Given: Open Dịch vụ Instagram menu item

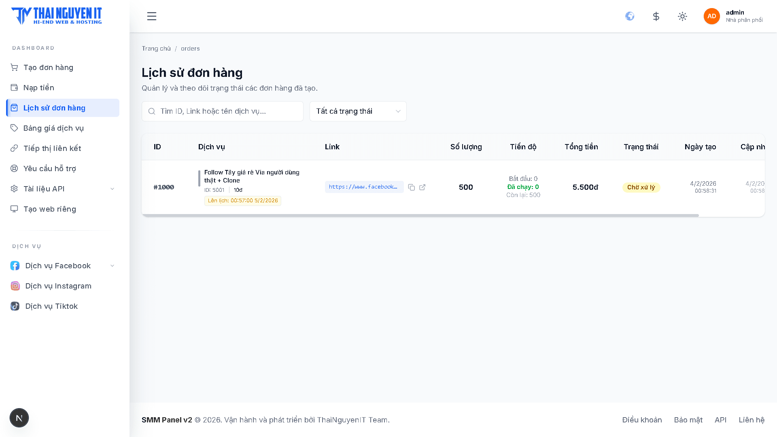Looking at the screenshot, I should [x=63, y=286].
